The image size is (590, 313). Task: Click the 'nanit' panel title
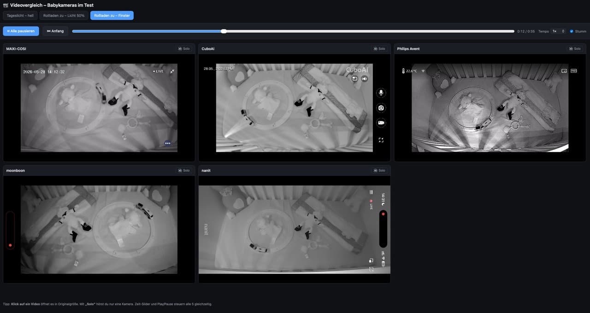point(206,170)
